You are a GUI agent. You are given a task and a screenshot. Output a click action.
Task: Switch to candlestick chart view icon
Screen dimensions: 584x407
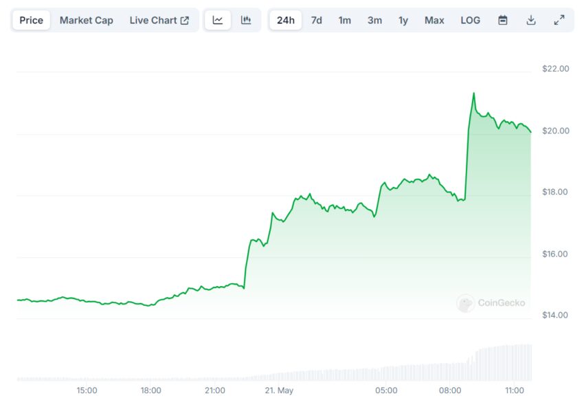point(246,20)
